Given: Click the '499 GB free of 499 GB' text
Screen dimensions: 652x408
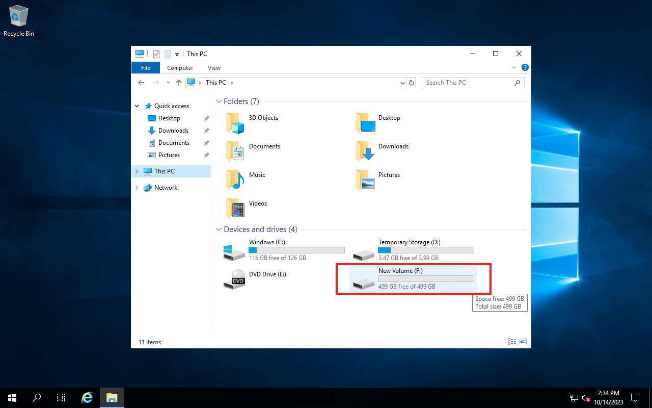Looking at the screenshot, I should coord(407,287).
